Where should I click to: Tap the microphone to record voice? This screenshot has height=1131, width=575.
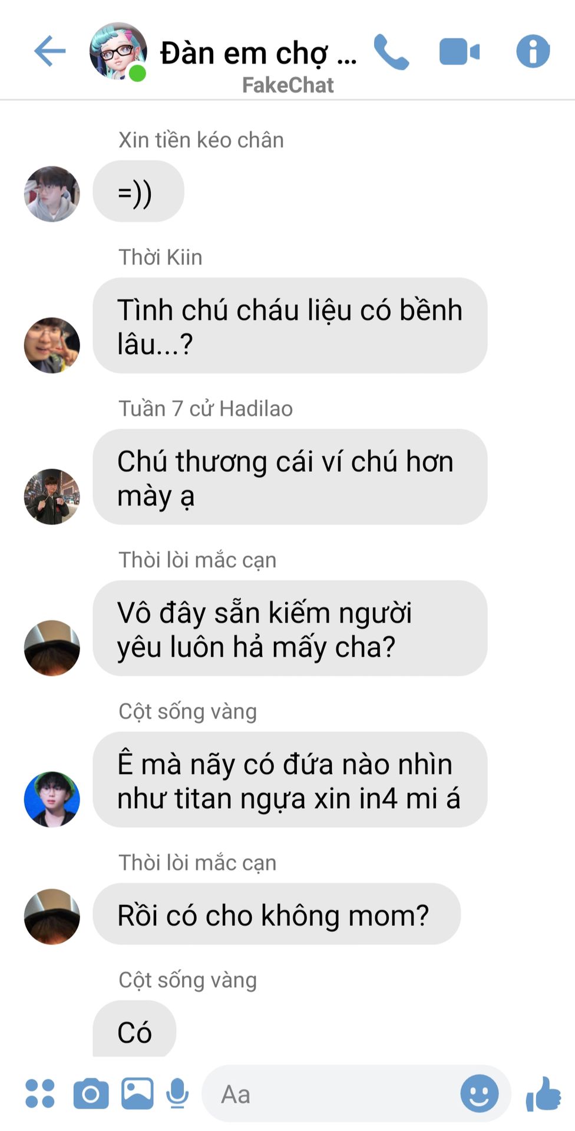point(177,1093)
